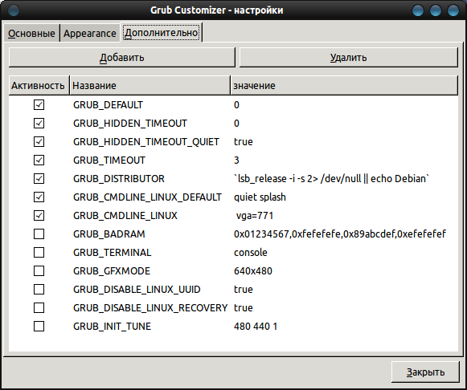Click the GRUB_TIMEOUT value 3
Viewport: 467px width, 390px height.
[x=236, y=160]
